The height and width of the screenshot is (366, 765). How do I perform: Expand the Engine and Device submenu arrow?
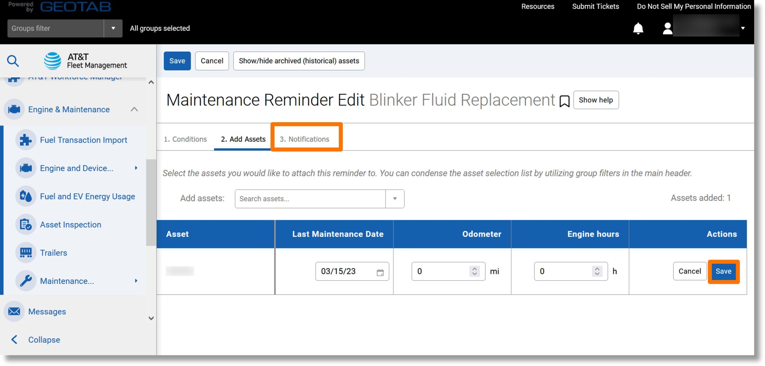coord(136,168)
